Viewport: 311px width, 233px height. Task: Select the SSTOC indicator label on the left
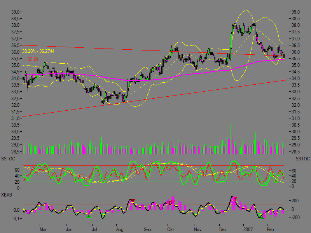point(9,159)
